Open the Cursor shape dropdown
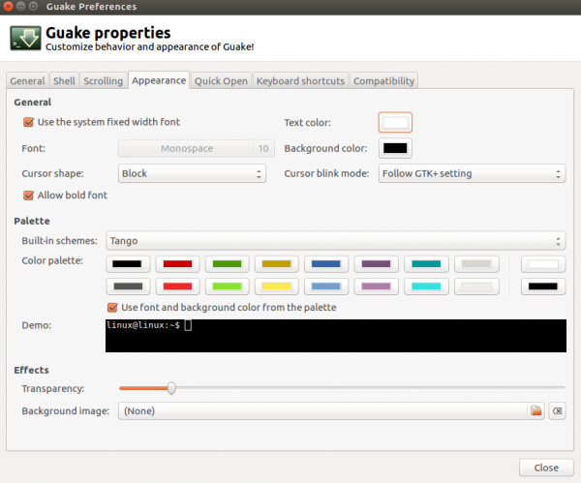The height and width of the screenshot is (483, 581). (192, 173)
